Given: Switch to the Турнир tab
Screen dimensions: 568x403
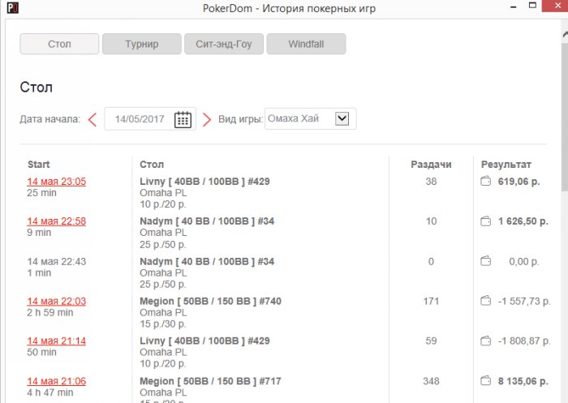Looking at the screenshot, I should pyautogui.click(x=142, y=44).
